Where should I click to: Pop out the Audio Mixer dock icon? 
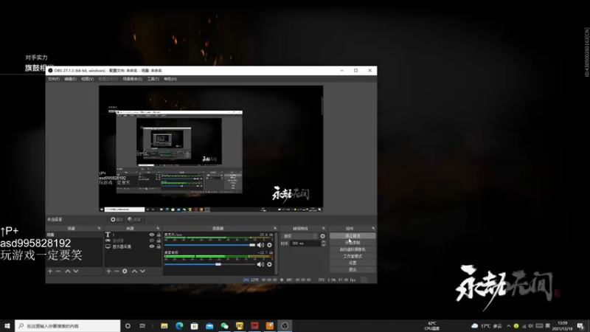tap(275, 228)
